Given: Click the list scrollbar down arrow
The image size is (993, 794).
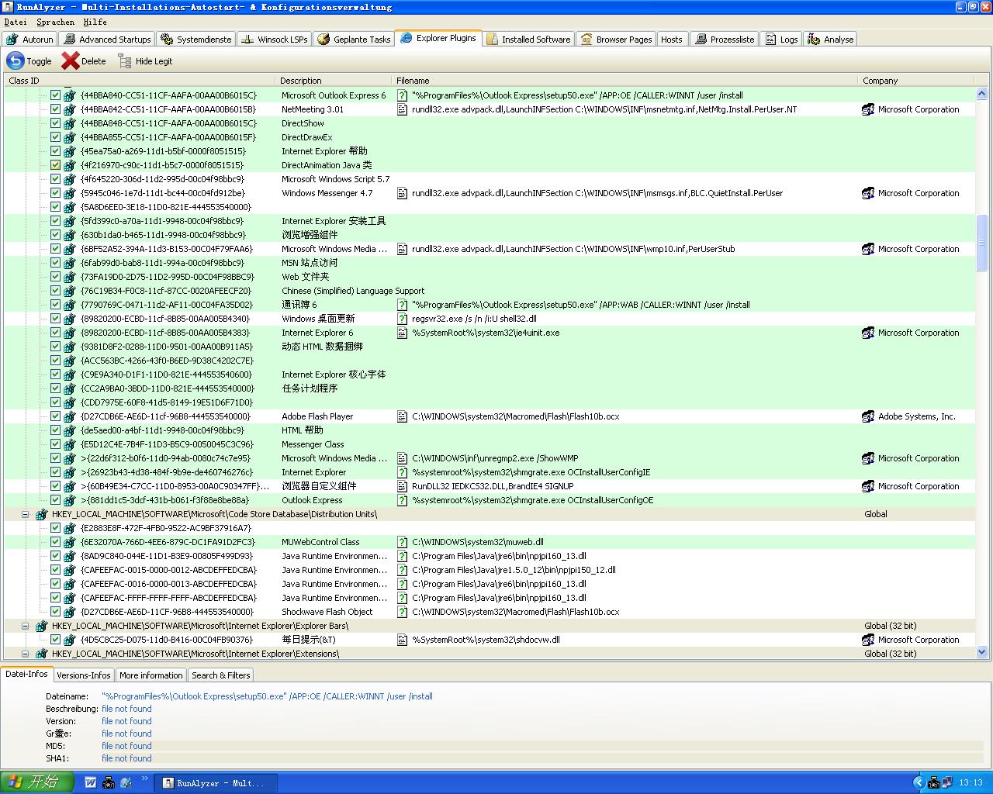Looking at the screenshot, I should pos(981,652).
